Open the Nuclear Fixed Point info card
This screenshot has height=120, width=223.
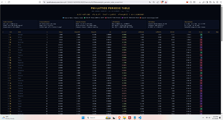[x=20, y=24]
